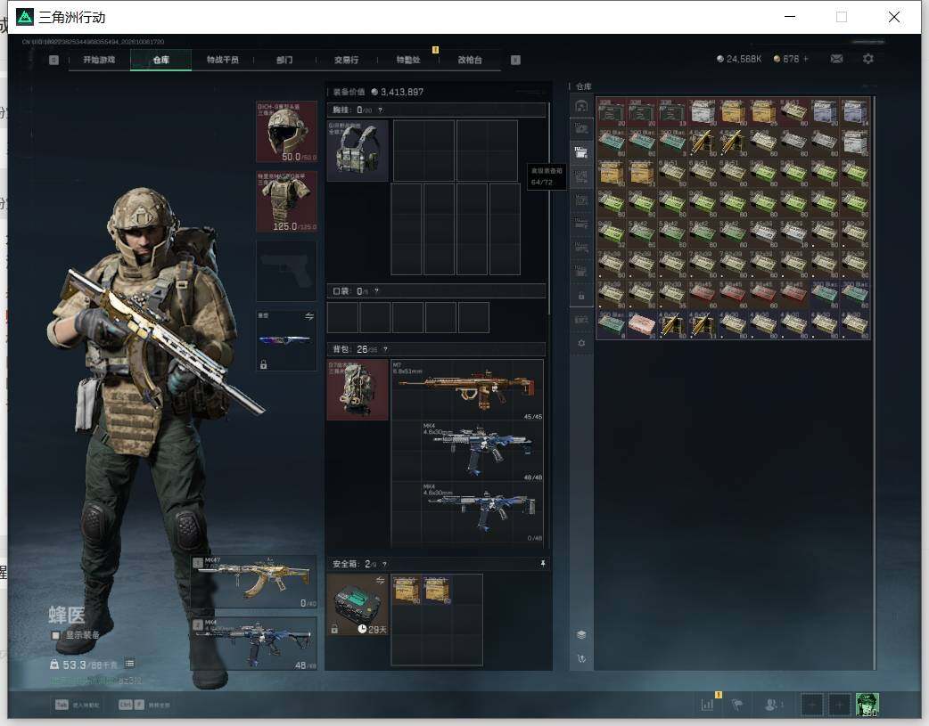
Task: Select the chest rig item thumbnail
Action: click(358, 151)
